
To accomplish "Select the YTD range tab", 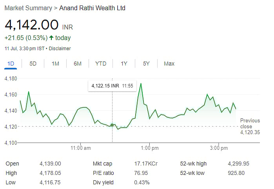I will [x=101, y=64].
